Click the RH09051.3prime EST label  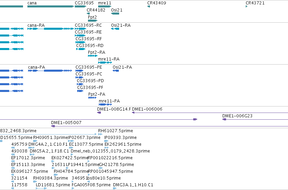click(51, 138)
